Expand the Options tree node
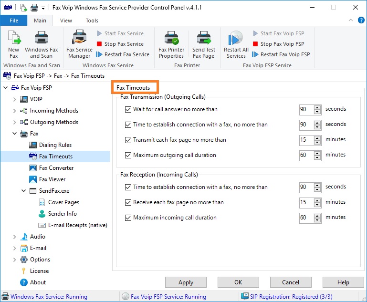Image resolution: width=367 pixels, height=302 pixels. point(14,260)
